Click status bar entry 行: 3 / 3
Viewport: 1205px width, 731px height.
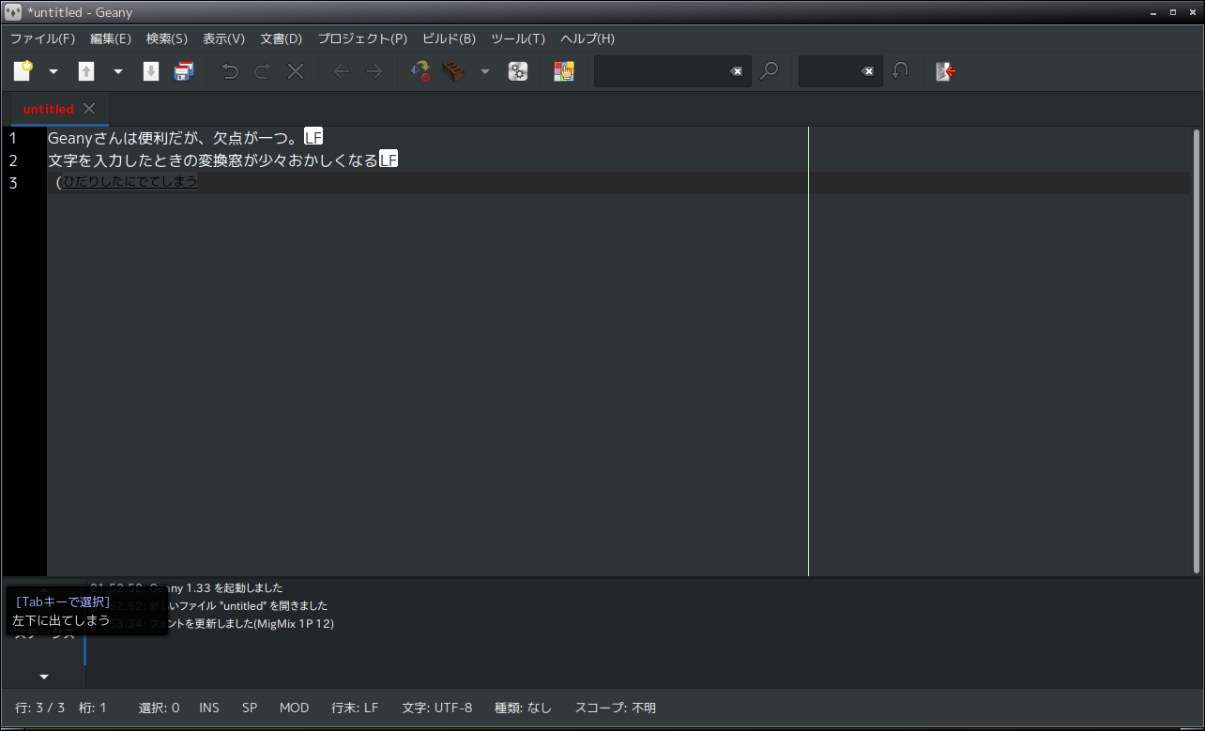40,708
